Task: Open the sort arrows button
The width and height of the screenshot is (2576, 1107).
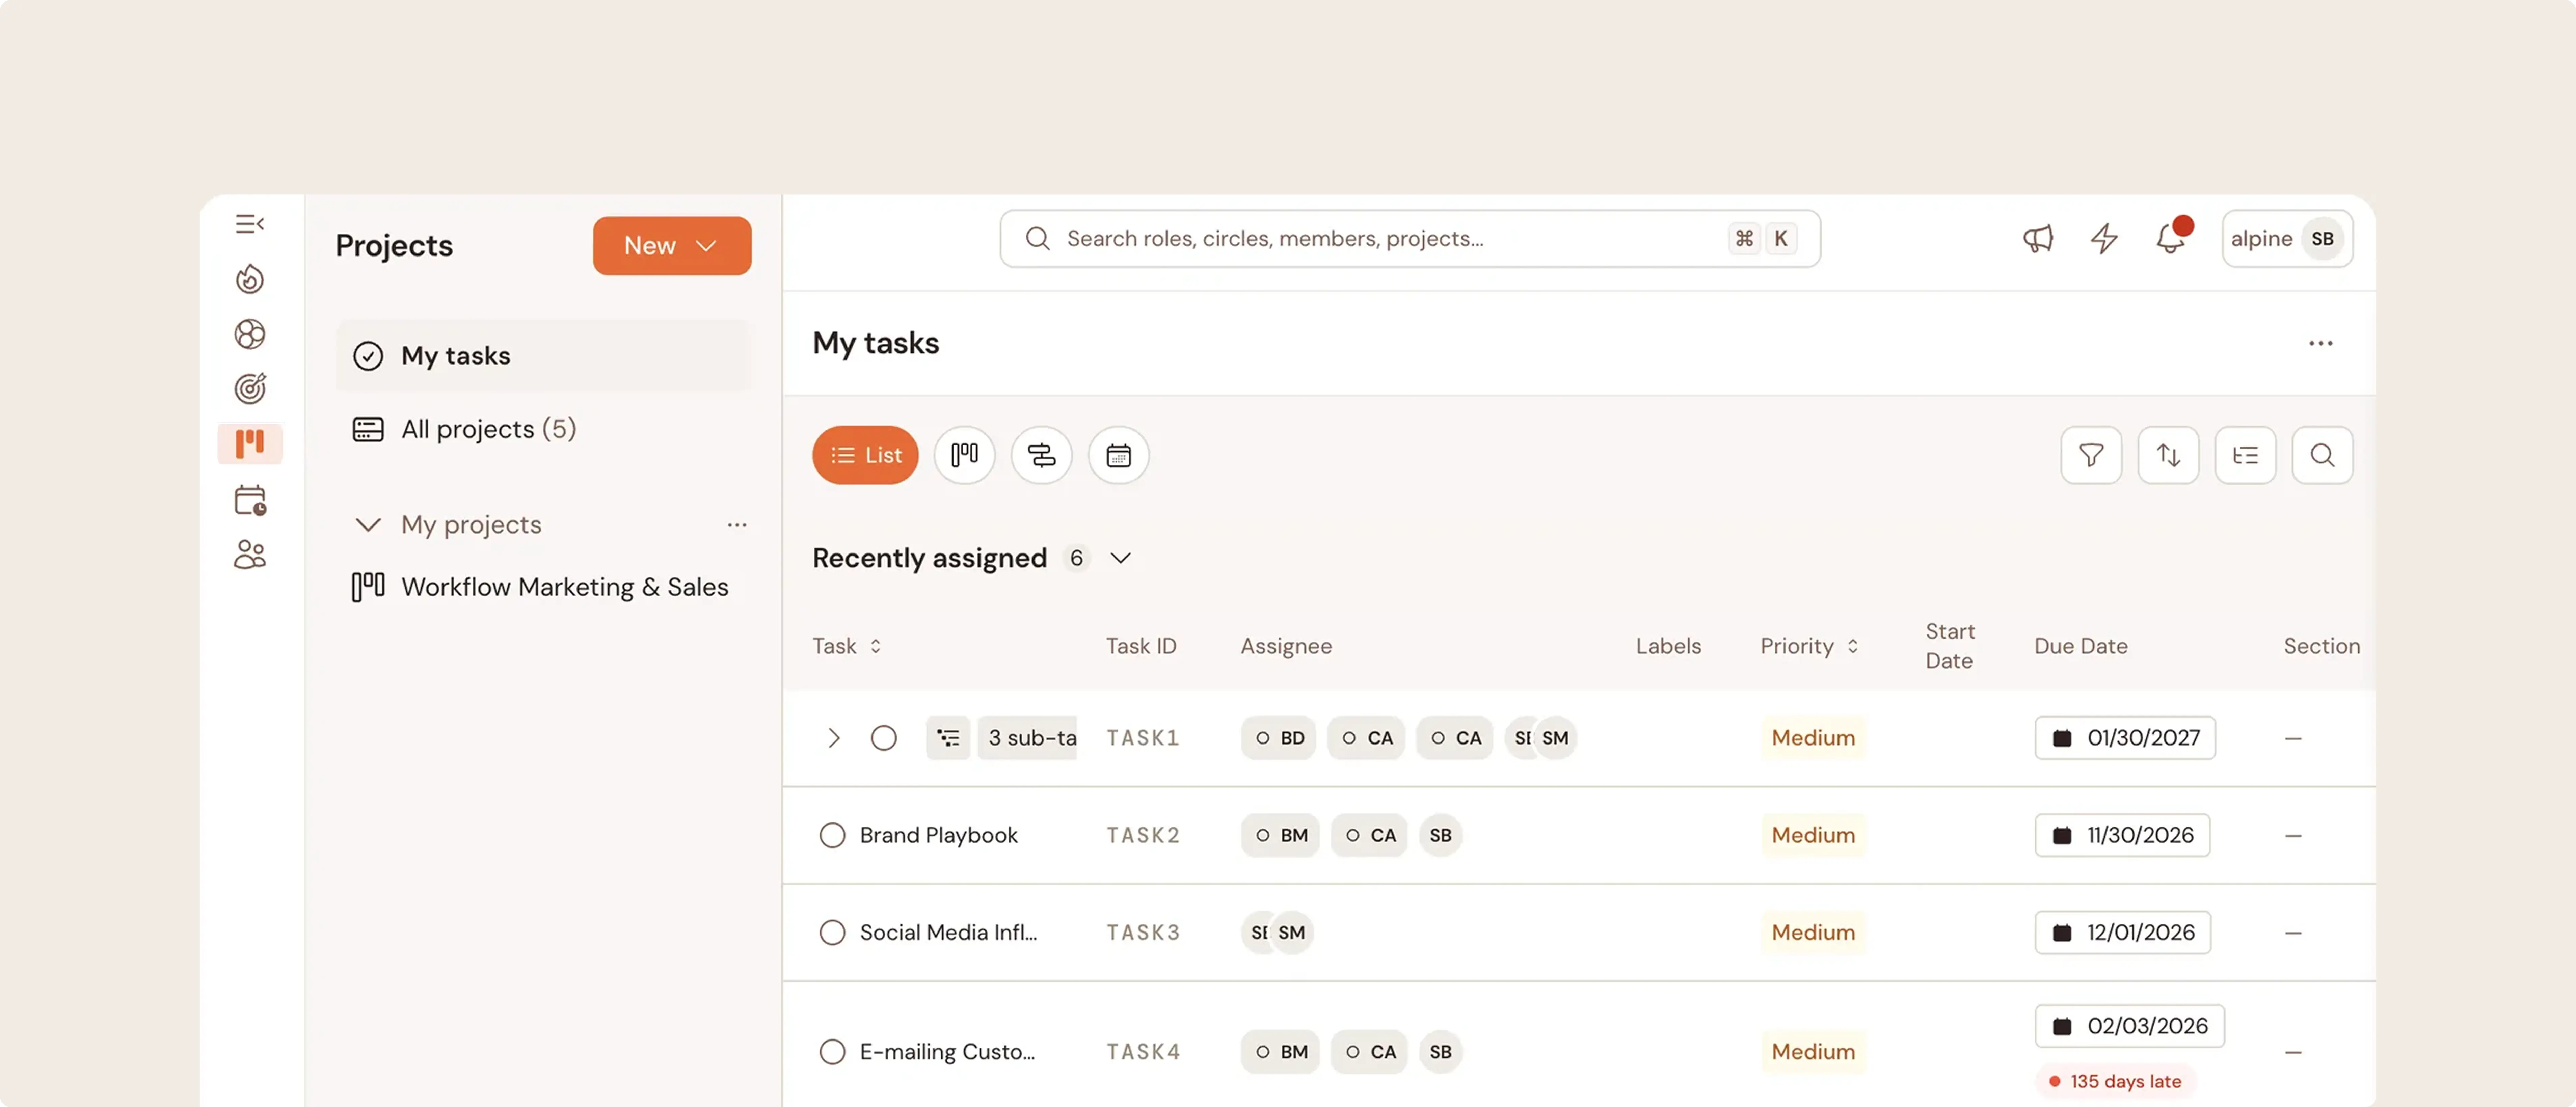Action: [2168, 455]
